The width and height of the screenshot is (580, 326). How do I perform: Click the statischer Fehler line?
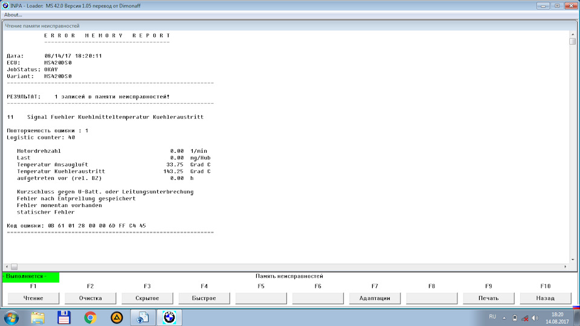(x=45, y=212)
